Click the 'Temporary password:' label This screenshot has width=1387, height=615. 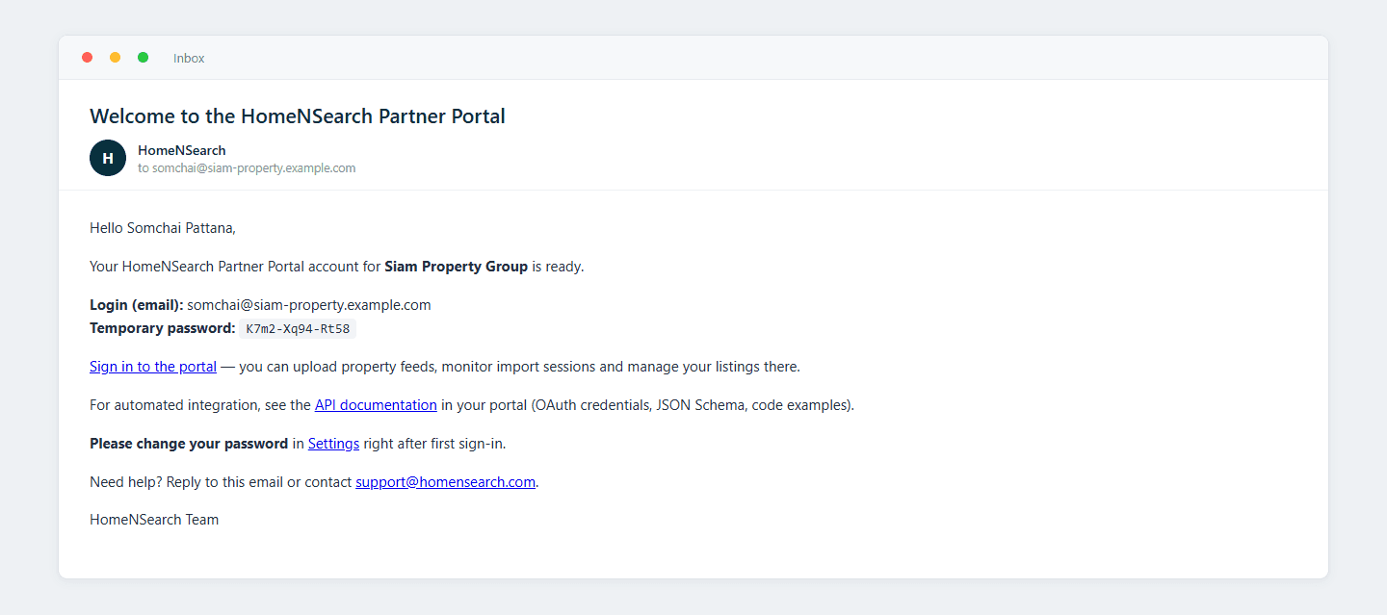[162, 328]
